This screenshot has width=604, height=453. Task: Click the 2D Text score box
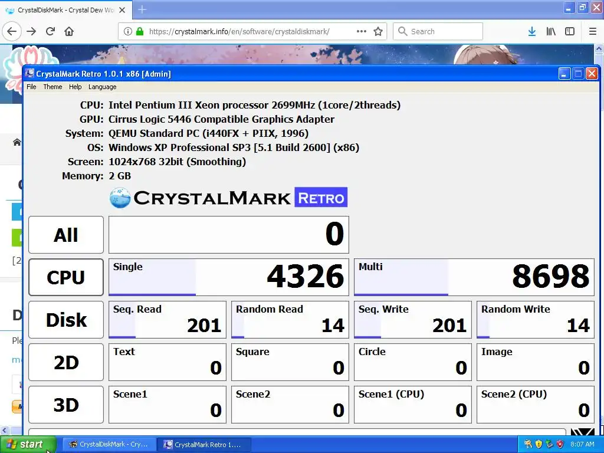tap(168, 362)
